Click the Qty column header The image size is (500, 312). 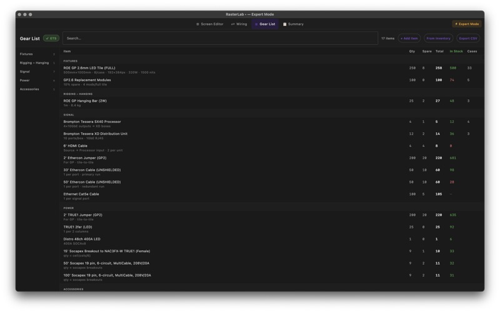412,51
